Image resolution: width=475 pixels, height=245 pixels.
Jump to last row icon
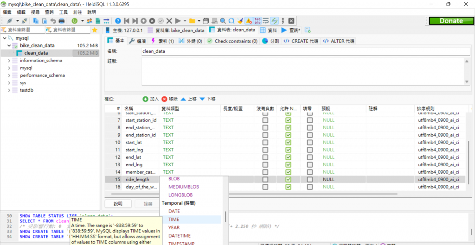coord(135,21)
